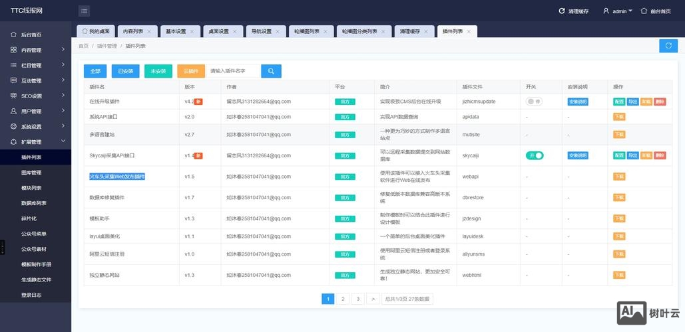Turn off the Skycaiji采集API接口 plugin switch

pos(535,155)
